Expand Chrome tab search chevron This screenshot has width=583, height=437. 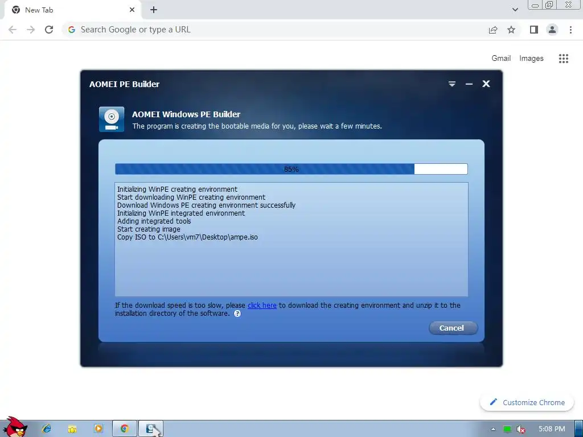point(515,10)
